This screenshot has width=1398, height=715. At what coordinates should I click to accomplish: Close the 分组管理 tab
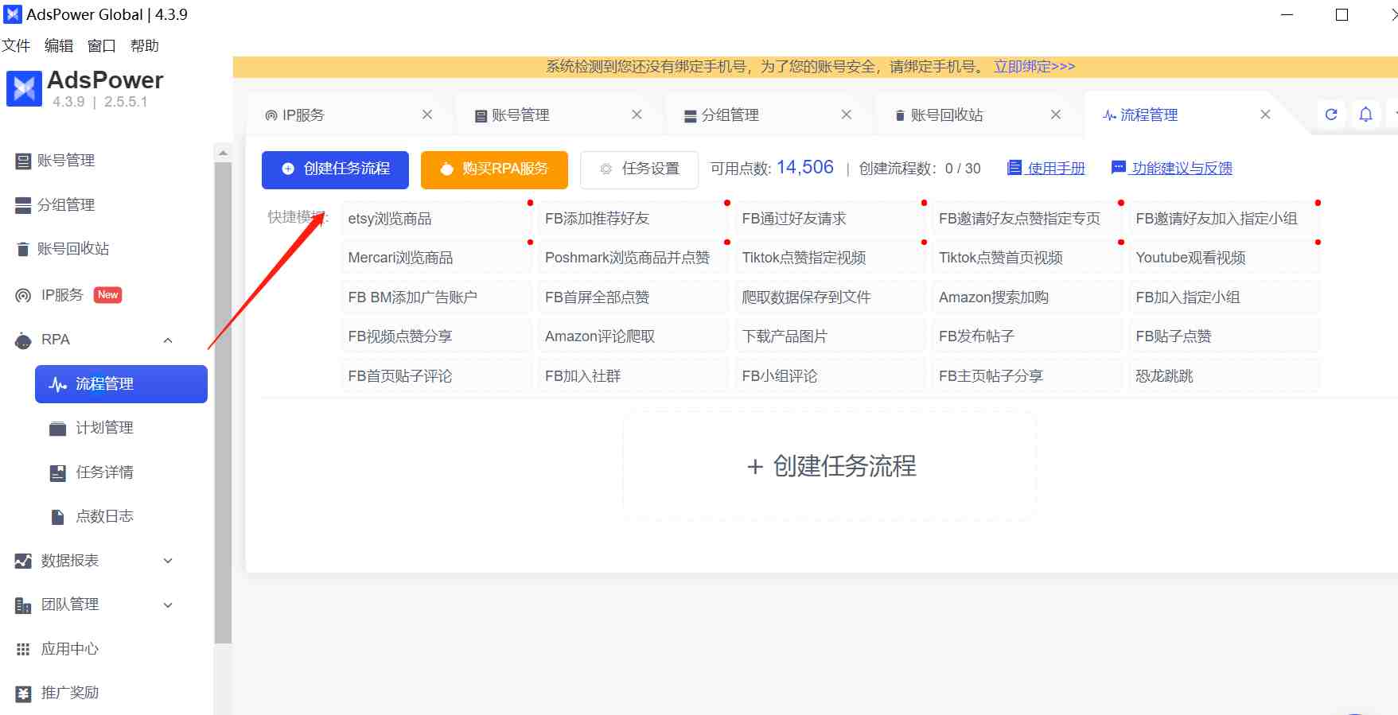pyautogui.click(x=847, y=115)
